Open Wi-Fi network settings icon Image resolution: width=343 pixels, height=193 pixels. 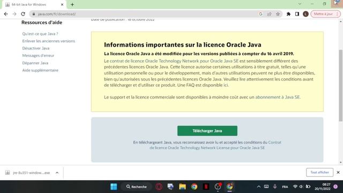point(295,187)
